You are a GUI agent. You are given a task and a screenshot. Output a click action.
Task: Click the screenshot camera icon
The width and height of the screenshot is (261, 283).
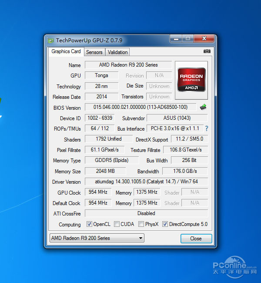tap(207, 51)
